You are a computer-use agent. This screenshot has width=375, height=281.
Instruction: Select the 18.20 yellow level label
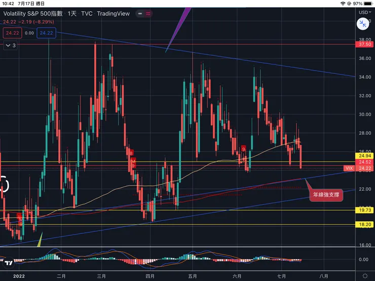click(x=365, y=224)
